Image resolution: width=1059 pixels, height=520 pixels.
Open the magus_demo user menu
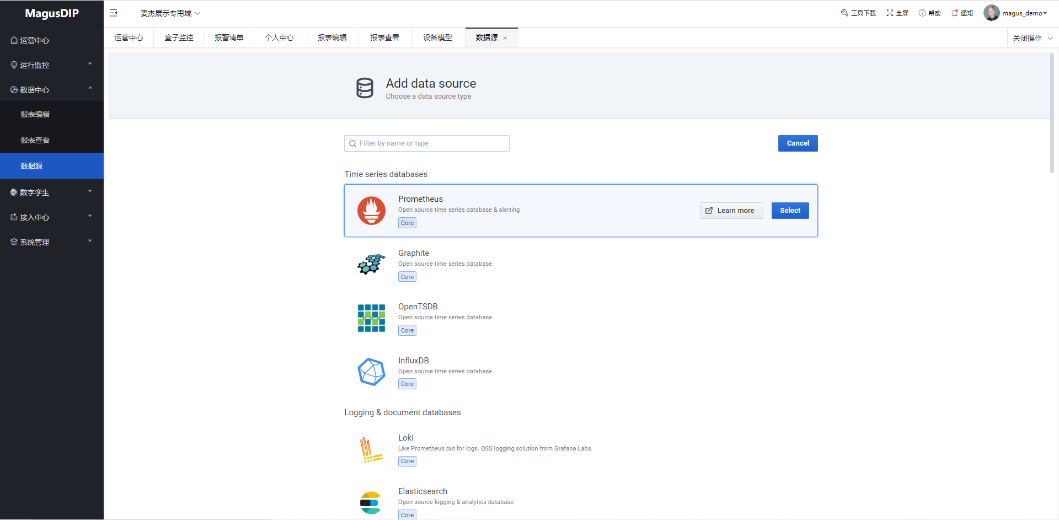[1025, 13]
